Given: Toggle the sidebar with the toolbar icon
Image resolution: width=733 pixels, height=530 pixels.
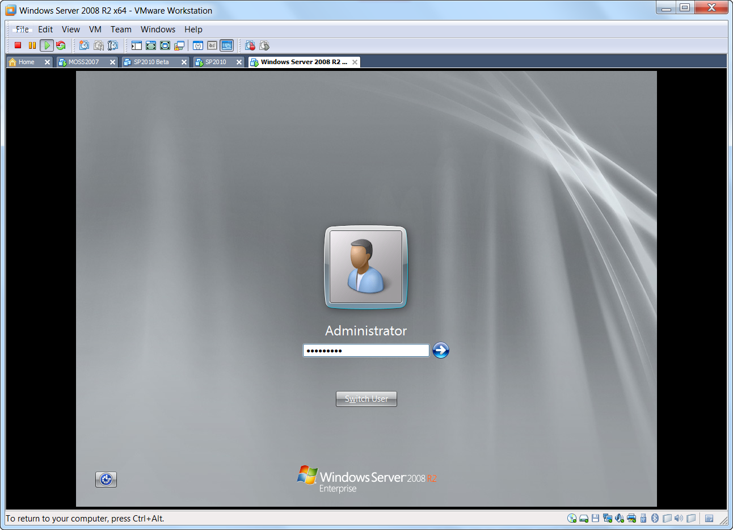Looking at the screenshot, I should [137, 45].
